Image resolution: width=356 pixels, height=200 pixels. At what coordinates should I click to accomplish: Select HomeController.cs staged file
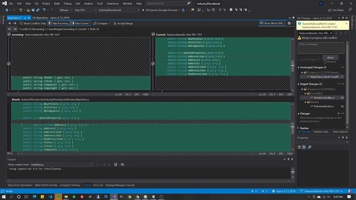point(322,98)
